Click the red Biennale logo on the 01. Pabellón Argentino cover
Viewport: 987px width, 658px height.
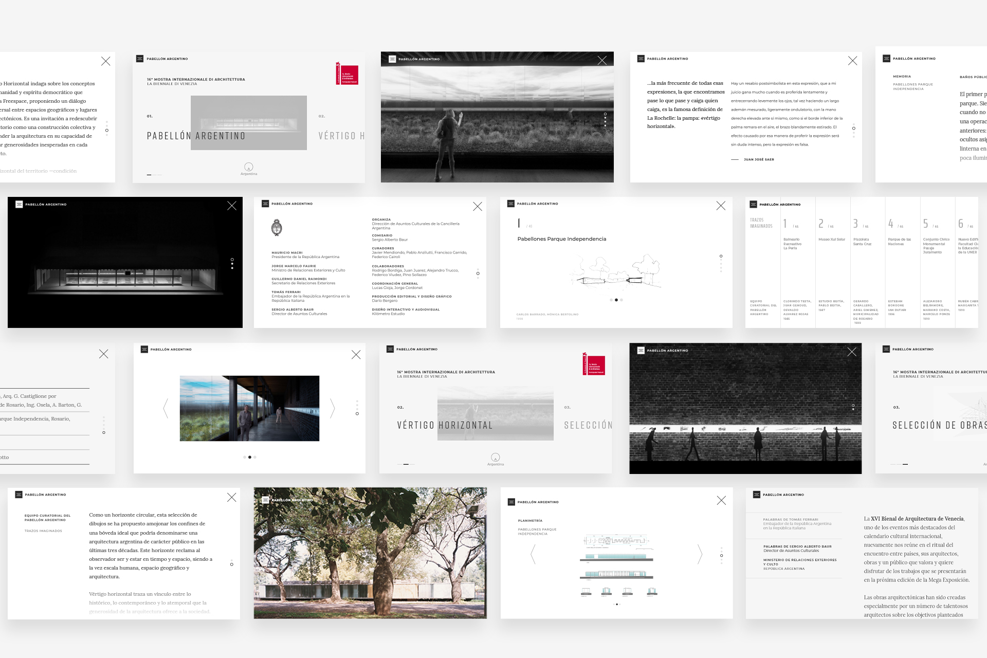point(347,74)
